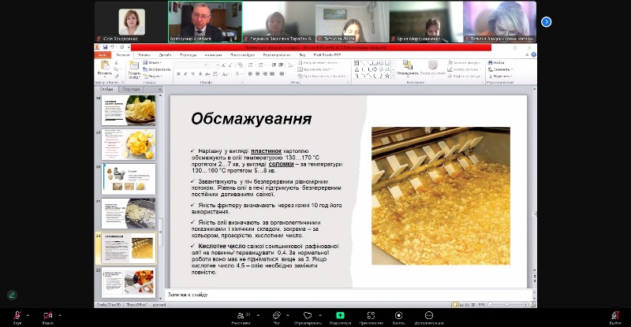Click the align text left icon
Screen dimensions: 631x327
(x=250, y=74)
